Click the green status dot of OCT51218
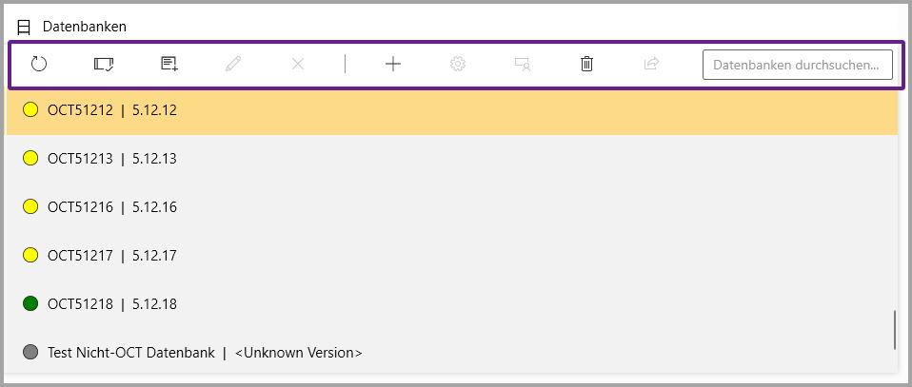912x387 pixels. (x=30, y=304)
